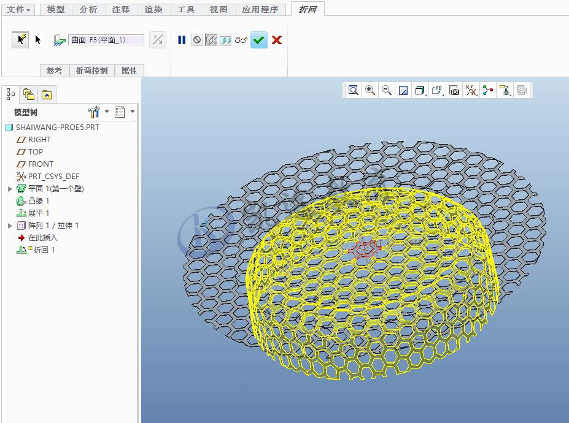
Task: Click the Perspective View icon in graphics toolbar
Action: [x=404, y=90]
